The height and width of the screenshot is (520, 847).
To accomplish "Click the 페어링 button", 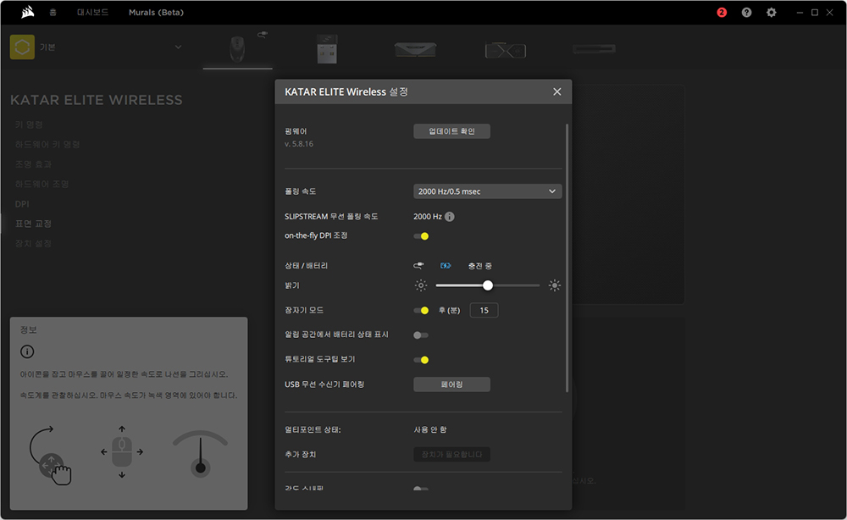I will pos(451,384).
